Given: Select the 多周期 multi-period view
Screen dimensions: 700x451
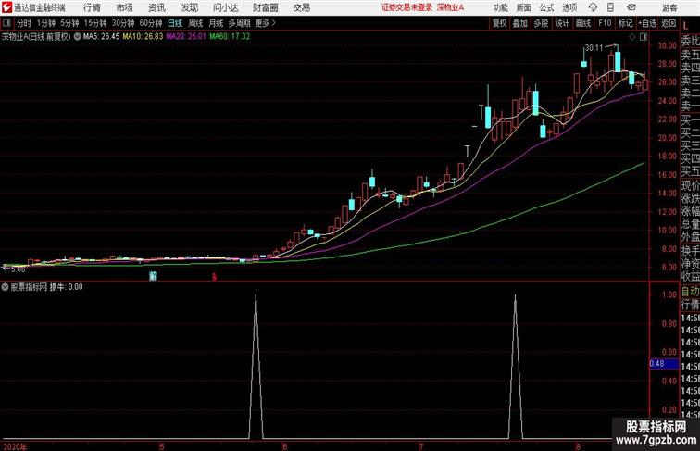Looking at the screenshot, I should tap(239, 23).
